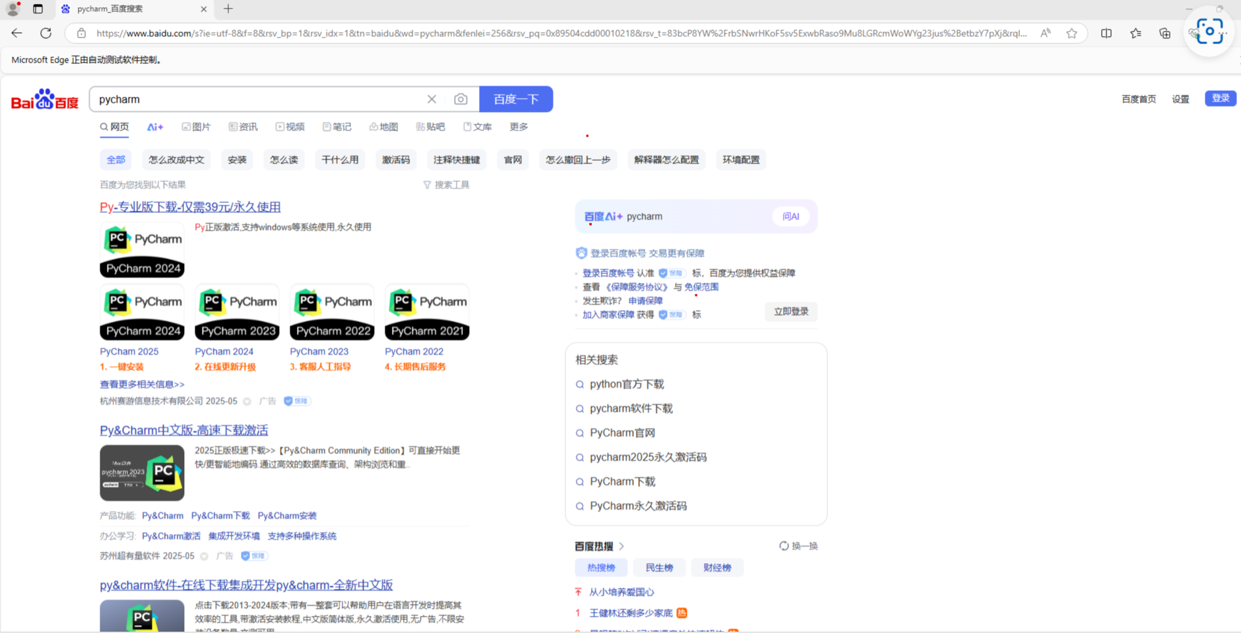Refresh the current page
Viewport: 1241px width, 633px height.
click(46, 33)
